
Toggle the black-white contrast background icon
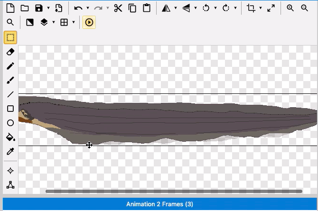[x=30, y=22]
